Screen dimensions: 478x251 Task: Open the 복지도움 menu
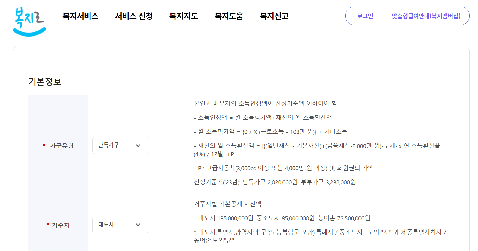[x=229, y=16]
